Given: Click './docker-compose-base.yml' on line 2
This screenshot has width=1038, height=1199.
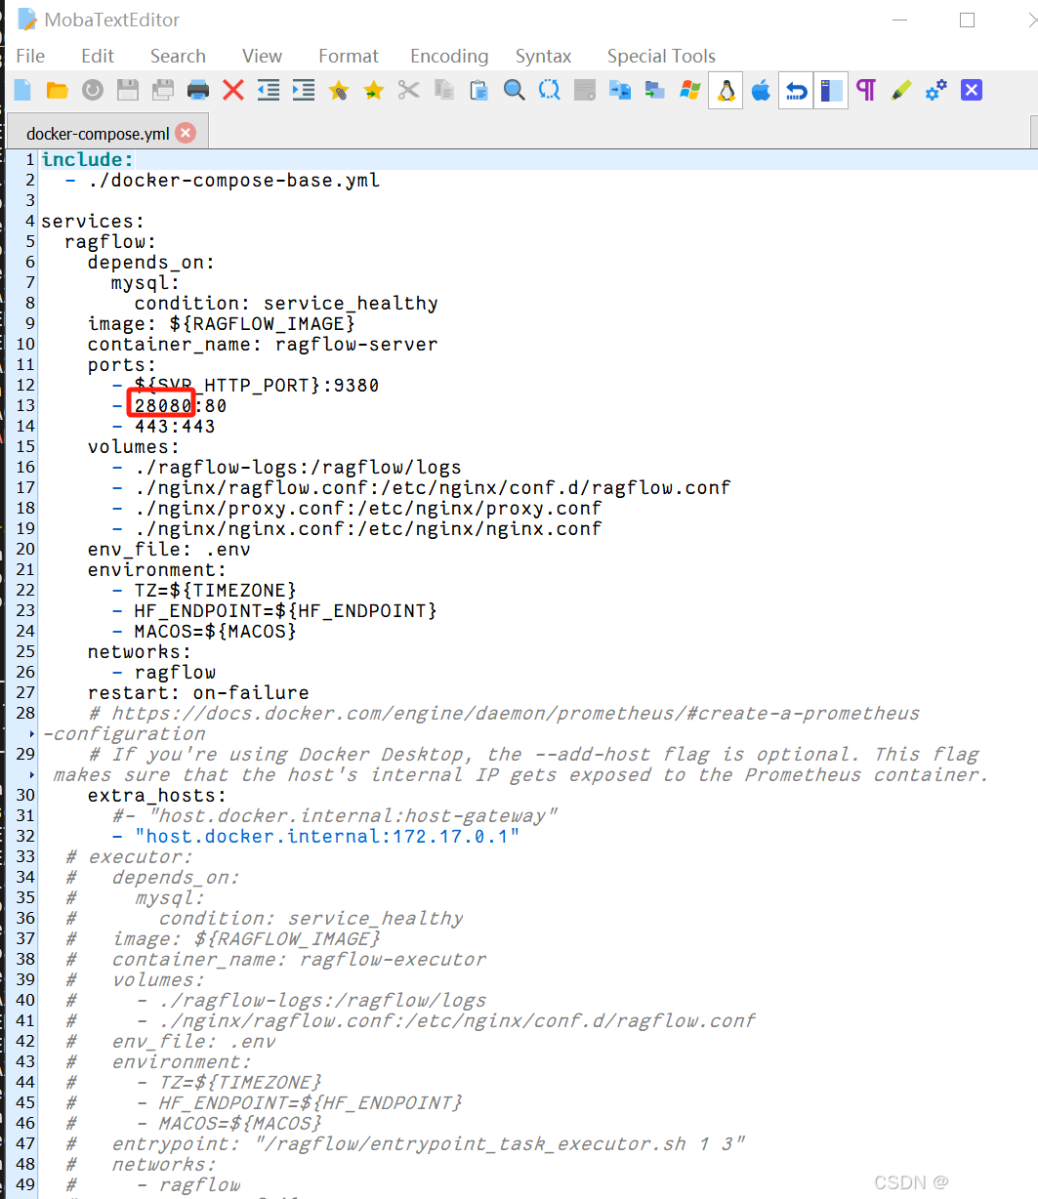Looking at the screenshot, I should (x=233, y=180).
